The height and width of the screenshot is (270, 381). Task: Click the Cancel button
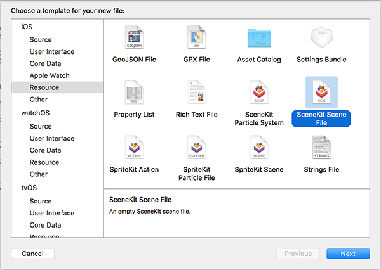click(x=33, y=254)
